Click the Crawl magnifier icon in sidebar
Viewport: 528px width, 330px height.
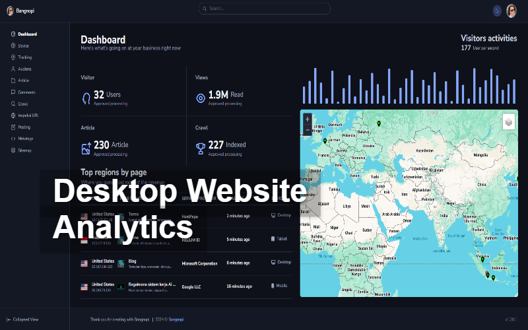(x=13, y=104)
